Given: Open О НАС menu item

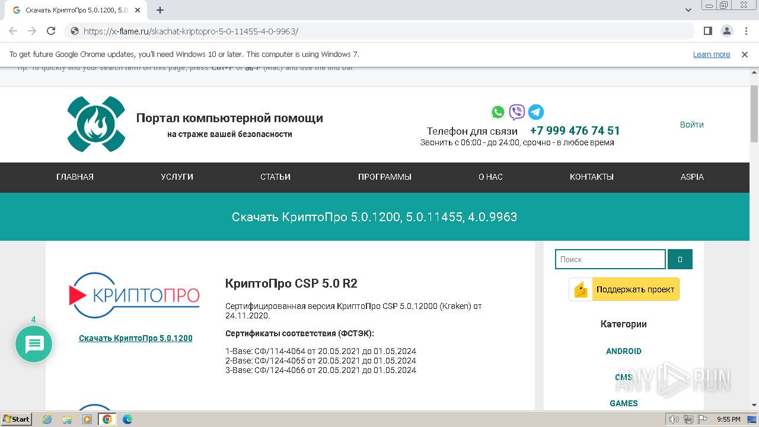Looking at the screenshot, I should tap(490, 177).
